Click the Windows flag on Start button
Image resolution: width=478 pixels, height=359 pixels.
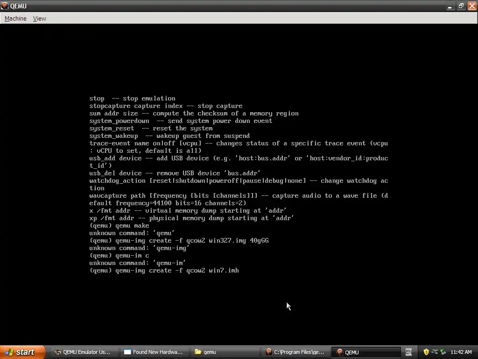click(x=9, y=352)
